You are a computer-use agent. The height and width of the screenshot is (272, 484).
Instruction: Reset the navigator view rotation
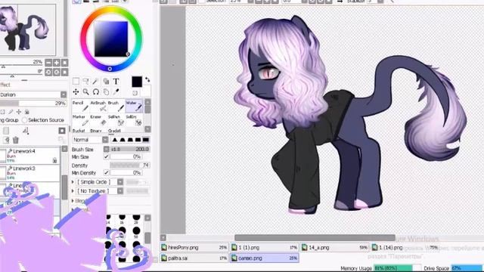(64, 73)
